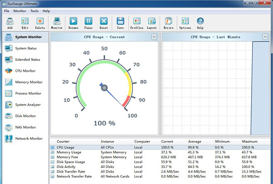Image resolution: width=273 pixels, height=184 pixels.
Task: Pause monitoring with the Pause button
Action: 88,21
